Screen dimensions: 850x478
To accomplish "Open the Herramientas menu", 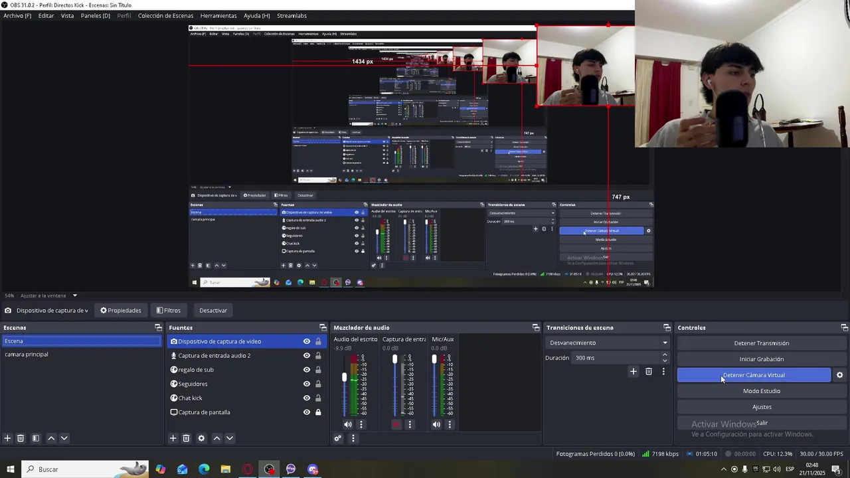I will [218, 15].
